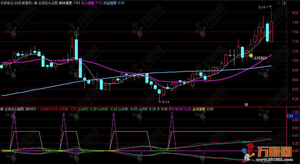Click the 永安林业(日线.前复权) stock title
Viewport: 300px width, 164px height.
(x=17, y=3)
